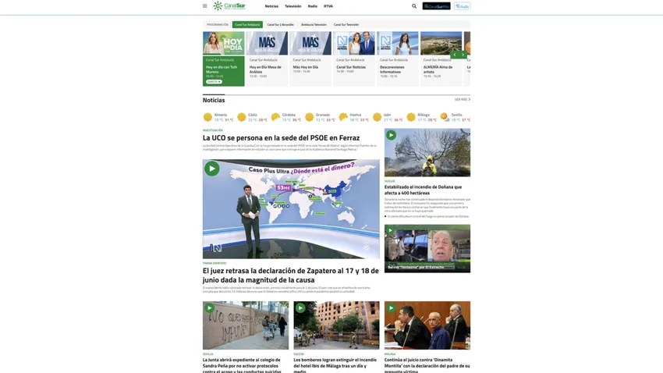The image size is (663, 373).
Task: Open the RTVA menu item
Action: point(328,6)
